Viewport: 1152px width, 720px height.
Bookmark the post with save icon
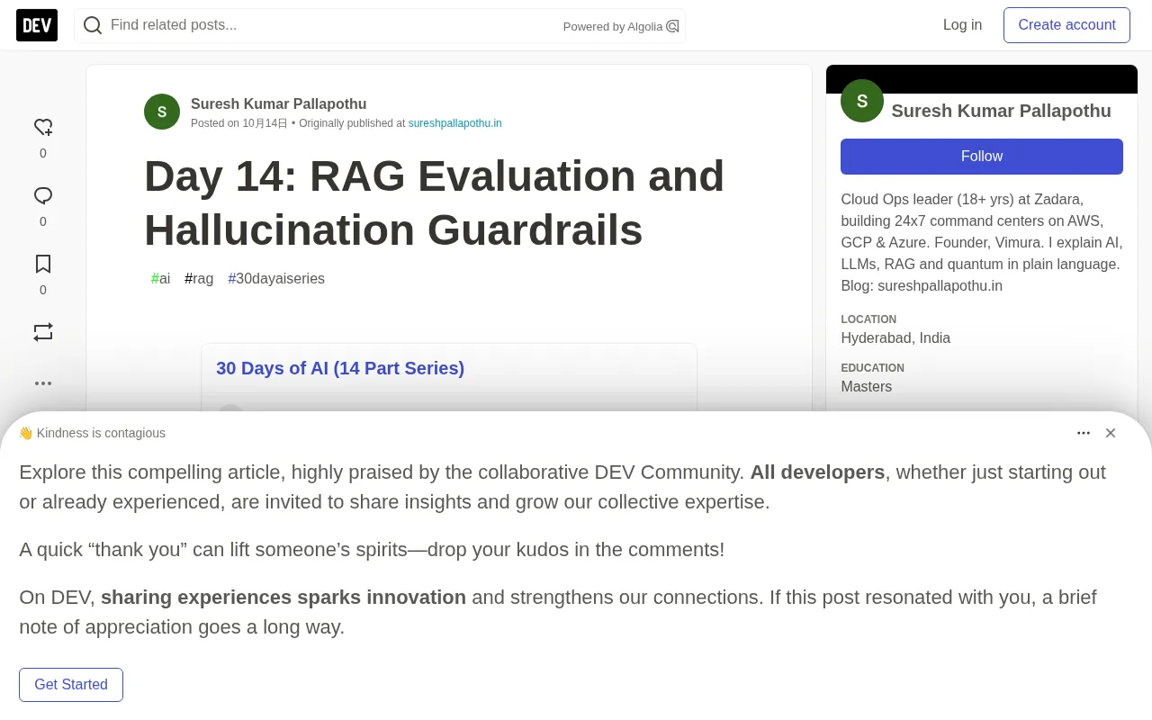point(43,264)
